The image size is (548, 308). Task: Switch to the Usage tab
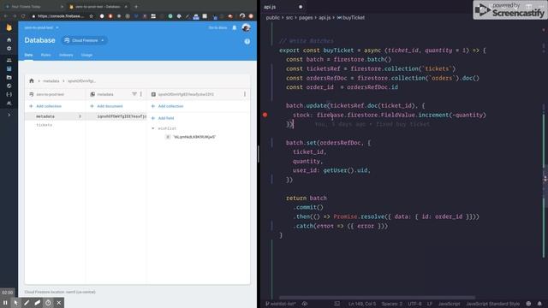86,55
